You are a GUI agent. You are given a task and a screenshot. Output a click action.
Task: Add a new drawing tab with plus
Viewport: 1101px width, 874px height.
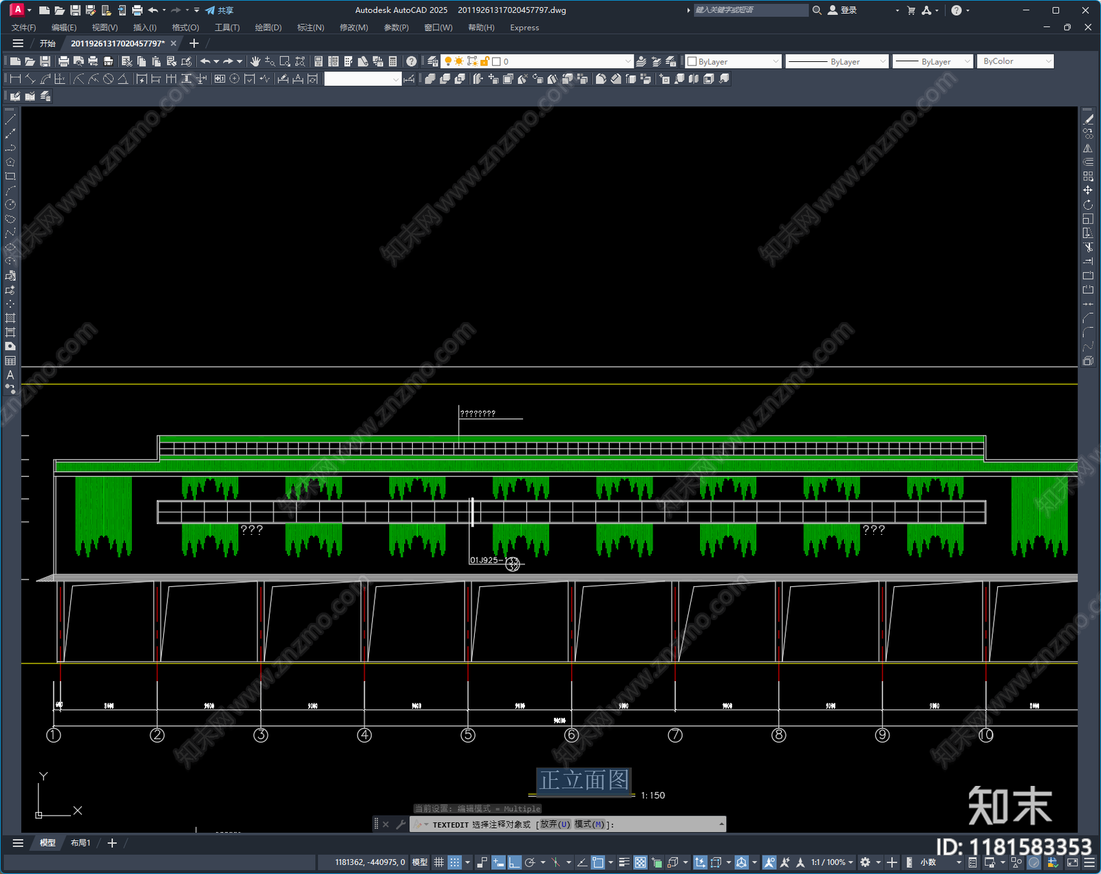click(x=194, y=43)
